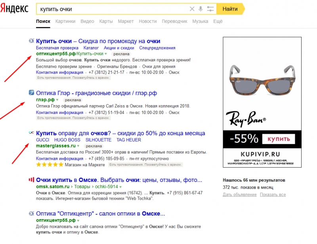The image size is (317, 244).
Task: Click Дать объявление link
Action: click(x=240, y=195)
